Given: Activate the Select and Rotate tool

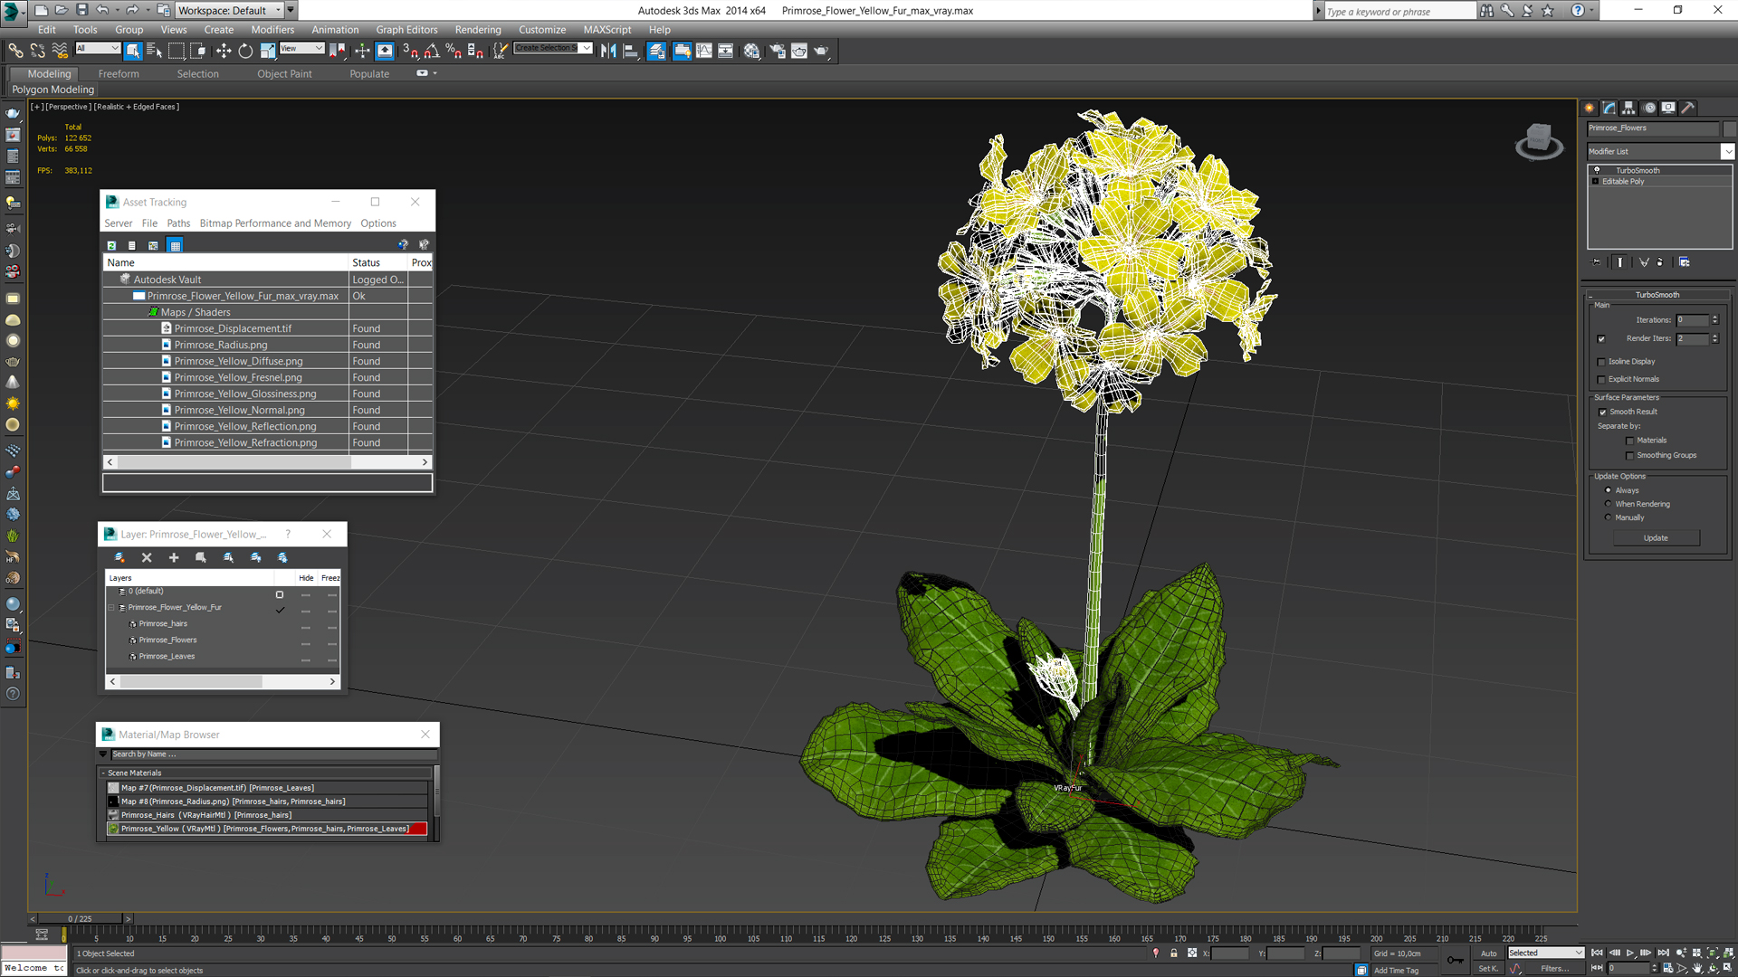Looking at the screenshot, I should click(x=245, y=51).
